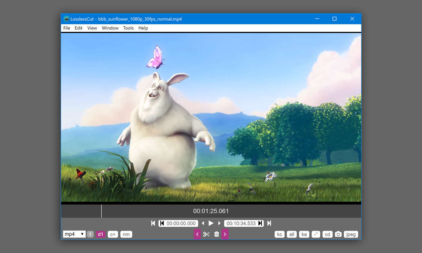
Task: Open the Window menu
Action: click(x=110, y=28)
